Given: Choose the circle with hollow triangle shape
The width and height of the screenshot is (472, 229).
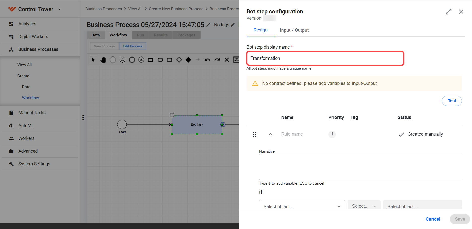Looking at the screenshot, I should point(122,60).
